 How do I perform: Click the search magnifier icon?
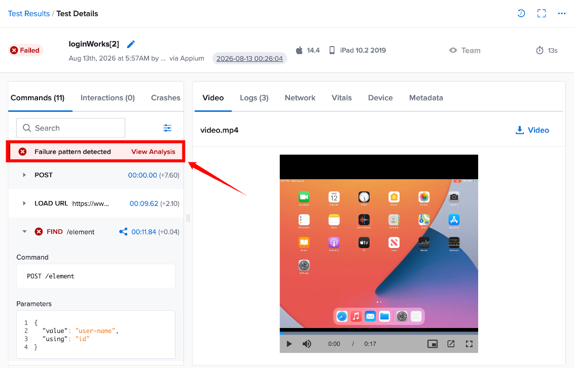27,128
